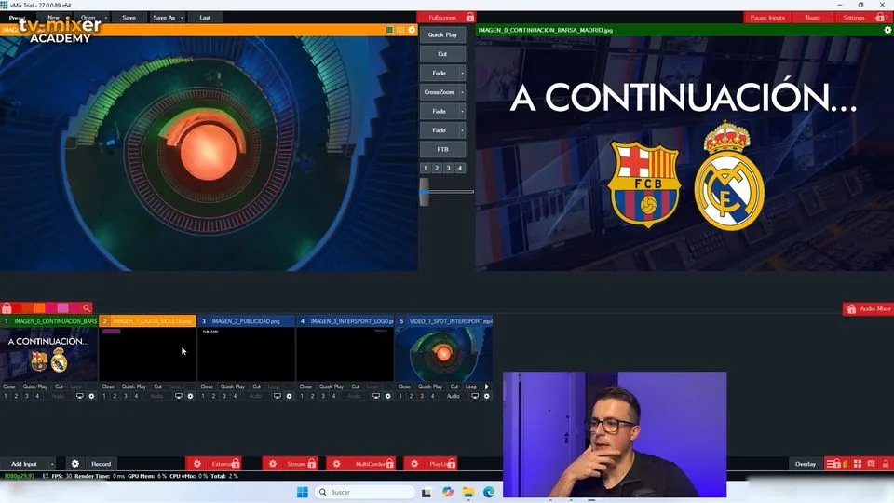Click monitor output icon on input 2
Viewport: 894px width, 503px height.
click(179, 396)
